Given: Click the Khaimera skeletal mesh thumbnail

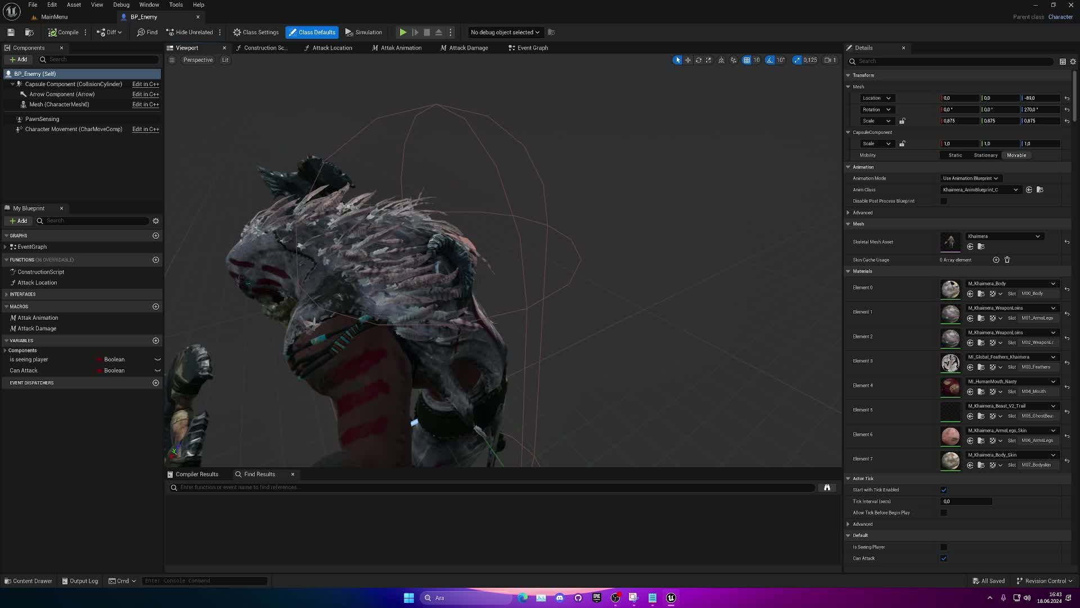Looking at the screenshot, I should [x=950, y=242].
